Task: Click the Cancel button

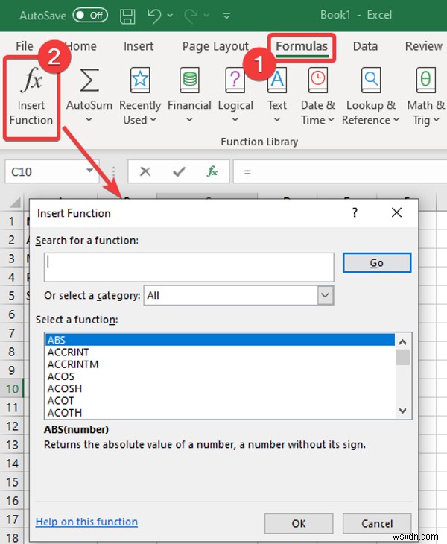Action: pos(377,523)
